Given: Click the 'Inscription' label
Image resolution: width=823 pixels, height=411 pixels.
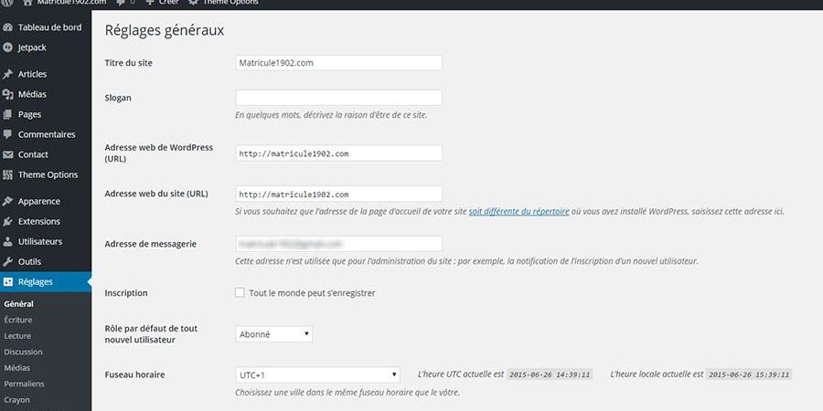Looking at the screenshot, I should click(126, 293).
